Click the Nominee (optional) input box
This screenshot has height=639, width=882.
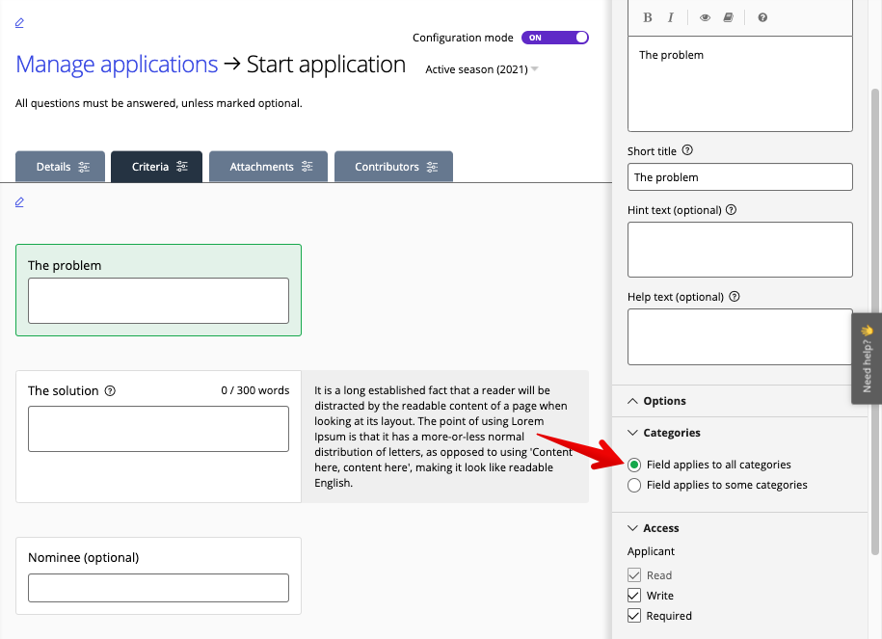[159, 588]
